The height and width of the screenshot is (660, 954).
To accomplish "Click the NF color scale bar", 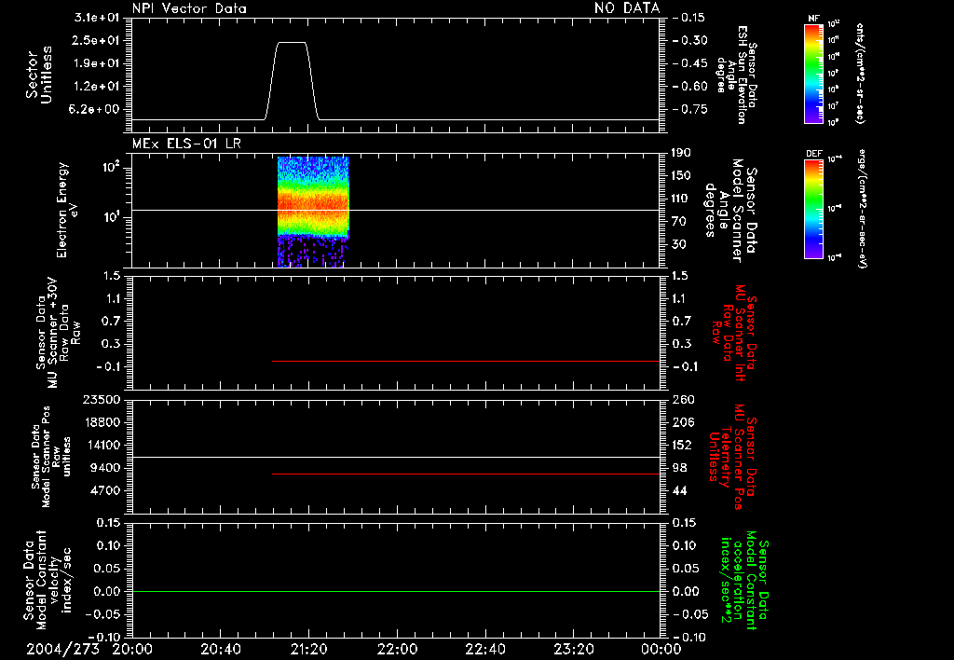I will [814, 73].
